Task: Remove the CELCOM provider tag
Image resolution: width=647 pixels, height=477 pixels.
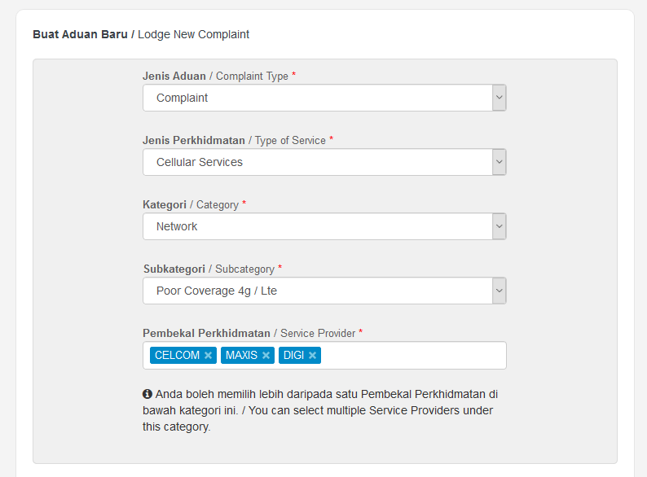Action: 208,356
